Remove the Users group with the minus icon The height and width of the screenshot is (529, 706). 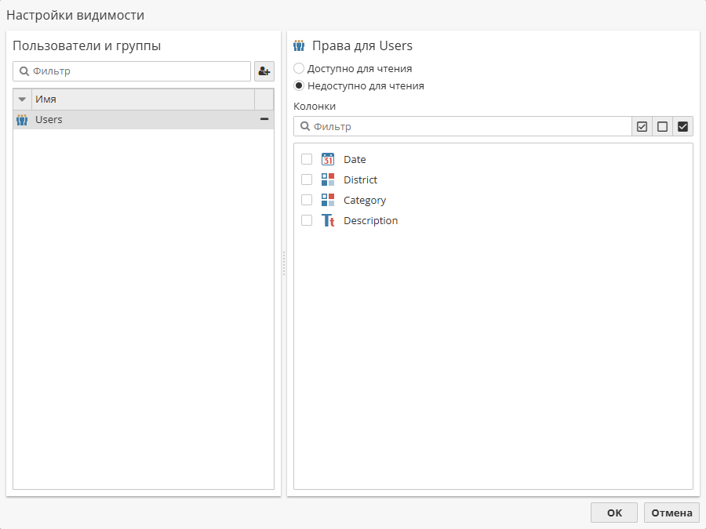pyautogui.click(x=264, y=119)
